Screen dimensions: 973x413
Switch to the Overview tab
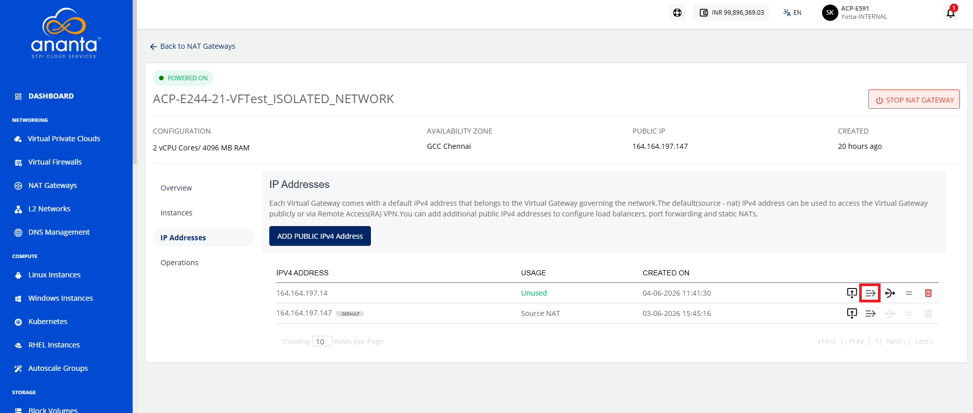click(x=176, y=188)
